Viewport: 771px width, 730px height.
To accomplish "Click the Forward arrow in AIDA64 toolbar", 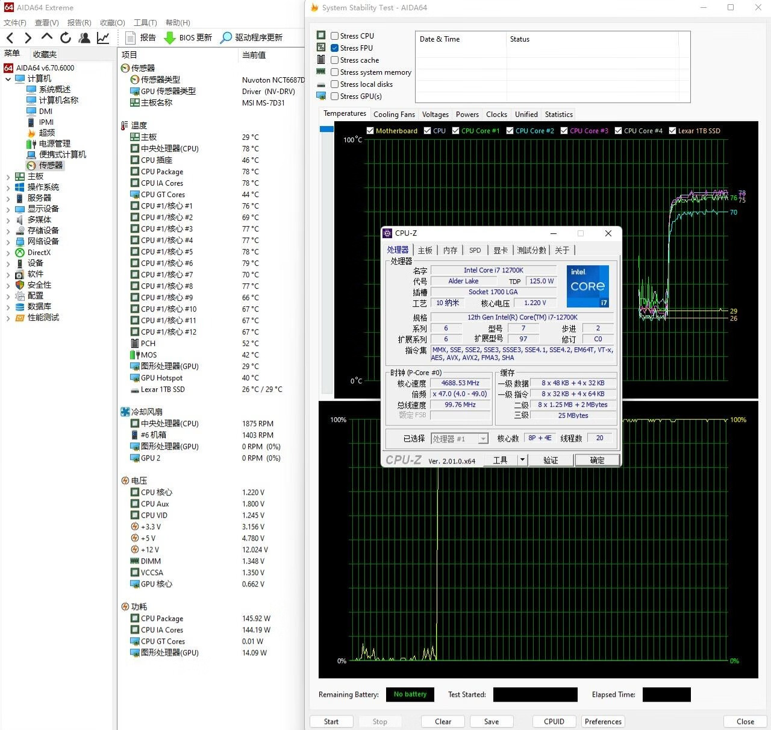I will click(x=28, y=38).
